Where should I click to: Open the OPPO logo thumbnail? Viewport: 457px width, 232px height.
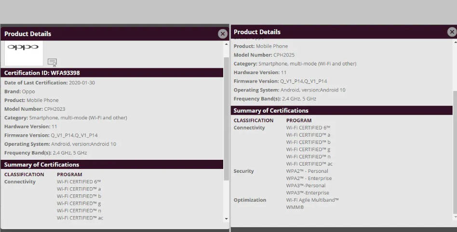(24, 53)
